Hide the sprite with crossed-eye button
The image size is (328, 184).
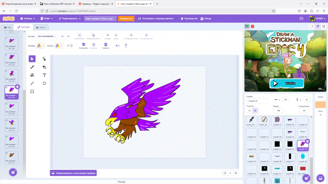click(x=255, y=111)
